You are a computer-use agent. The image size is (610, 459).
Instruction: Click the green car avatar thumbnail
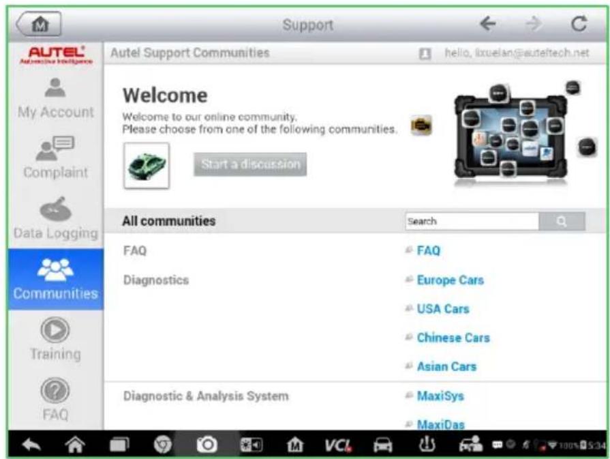(147, 166)
